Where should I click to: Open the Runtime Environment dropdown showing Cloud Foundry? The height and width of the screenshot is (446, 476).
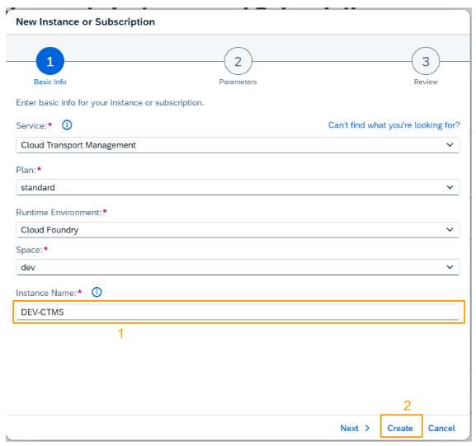(238, 230)
